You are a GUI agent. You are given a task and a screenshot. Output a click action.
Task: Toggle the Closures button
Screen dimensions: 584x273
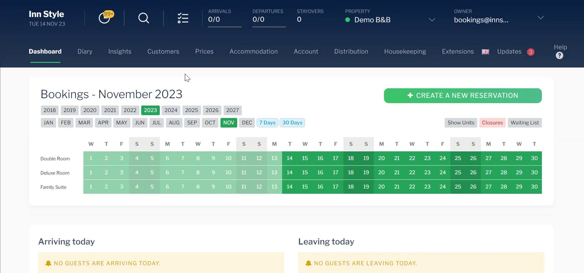pos(492,123)
